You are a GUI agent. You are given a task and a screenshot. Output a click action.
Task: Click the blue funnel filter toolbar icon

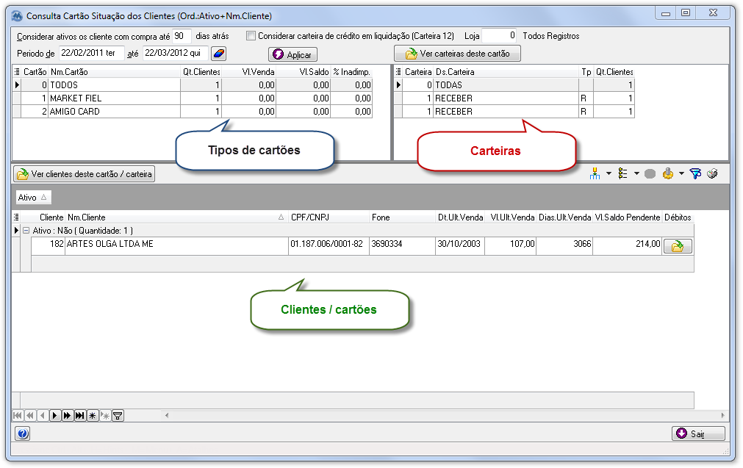pyautogui.click(x=695, y=174)
